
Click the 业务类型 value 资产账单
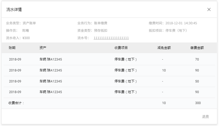(x=29, y=23)
